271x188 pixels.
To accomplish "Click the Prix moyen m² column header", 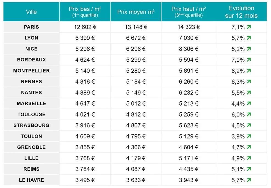I will (136, 12).
